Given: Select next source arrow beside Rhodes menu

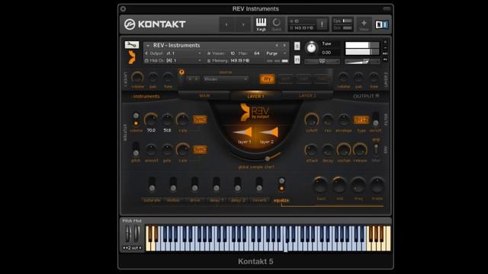Looking at the screenshot, I should coord(196,79).
